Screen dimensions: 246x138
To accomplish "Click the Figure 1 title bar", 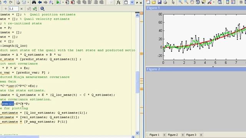I will point(196,8).
